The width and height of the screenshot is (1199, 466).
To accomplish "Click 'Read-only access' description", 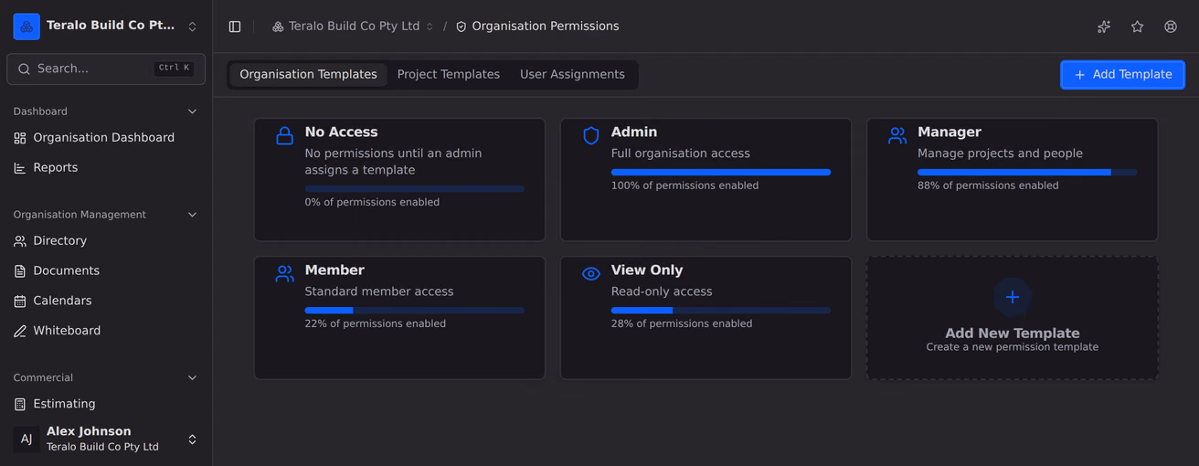I will pos(662,291).
